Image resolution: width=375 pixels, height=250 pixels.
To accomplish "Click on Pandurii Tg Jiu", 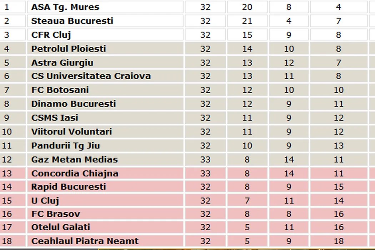I will tap(66, 146).
